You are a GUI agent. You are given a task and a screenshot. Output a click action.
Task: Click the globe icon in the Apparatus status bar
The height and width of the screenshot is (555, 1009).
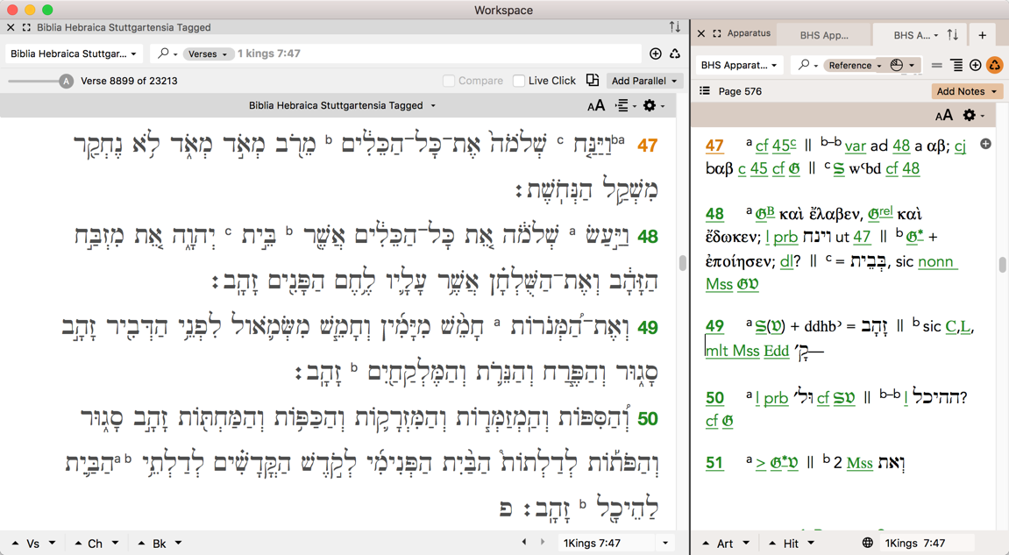pos(867,544)
